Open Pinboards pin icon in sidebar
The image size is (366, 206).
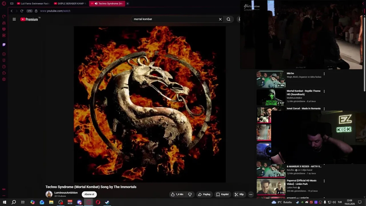pos(4,60)
